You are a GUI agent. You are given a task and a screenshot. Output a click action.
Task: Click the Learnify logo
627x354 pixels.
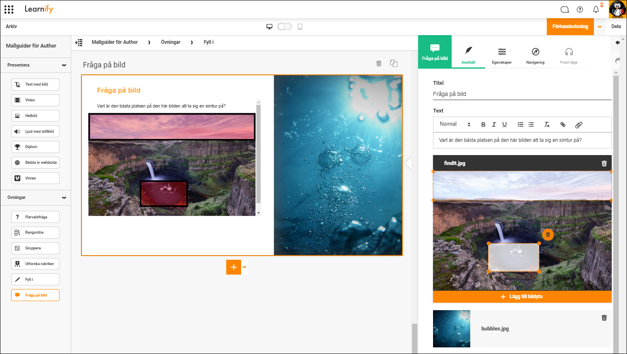(x=39, y=9)
